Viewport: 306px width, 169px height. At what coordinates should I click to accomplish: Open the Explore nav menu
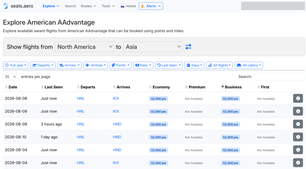click(x=51, y=6)
